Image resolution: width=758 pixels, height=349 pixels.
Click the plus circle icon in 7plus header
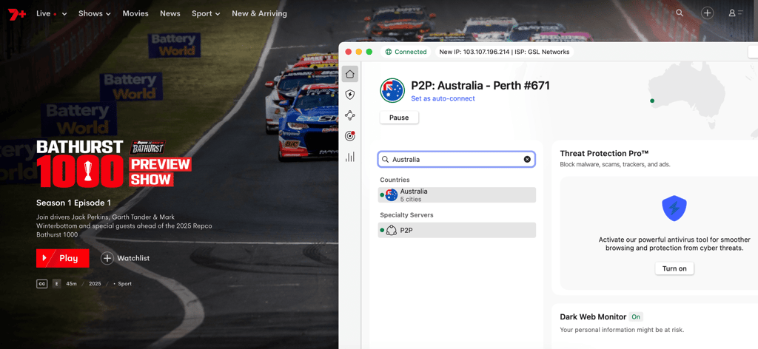707,13
